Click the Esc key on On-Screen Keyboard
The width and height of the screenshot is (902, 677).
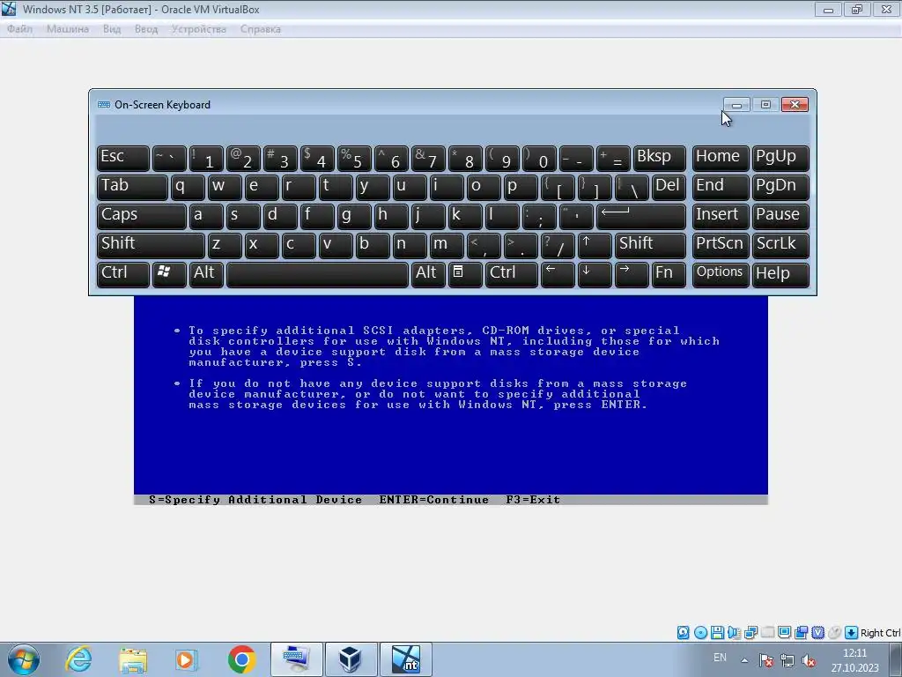(x=123, y=158)
